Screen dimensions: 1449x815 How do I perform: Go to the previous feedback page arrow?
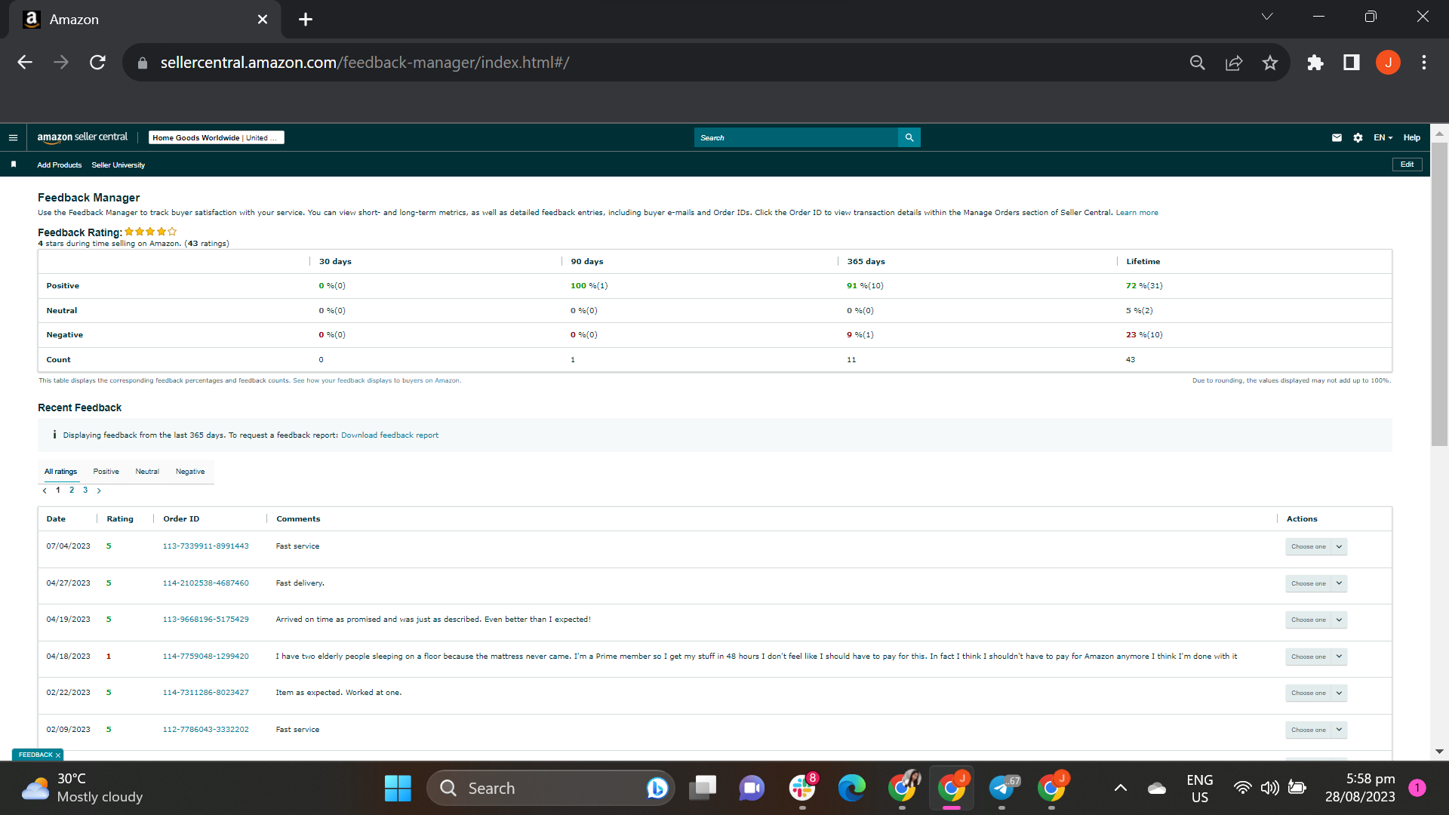(45, 491)
